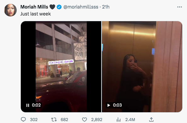The height and width of the screenshot is (123, 187).
Task: Click the 302 replies count
Action: [x=34, y=120]
